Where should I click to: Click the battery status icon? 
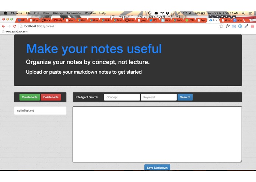coord(203,13)
